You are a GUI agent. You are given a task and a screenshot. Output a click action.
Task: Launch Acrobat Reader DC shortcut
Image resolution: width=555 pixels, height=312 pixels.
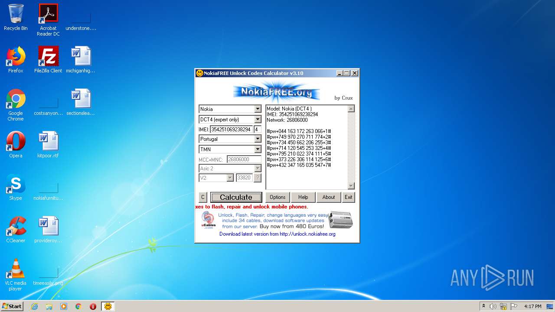click(48, 20)
